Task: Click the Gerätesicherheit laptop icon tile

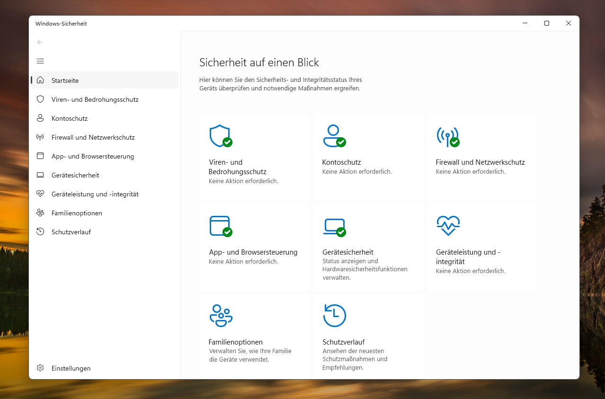Action: (x=334, y=226)
